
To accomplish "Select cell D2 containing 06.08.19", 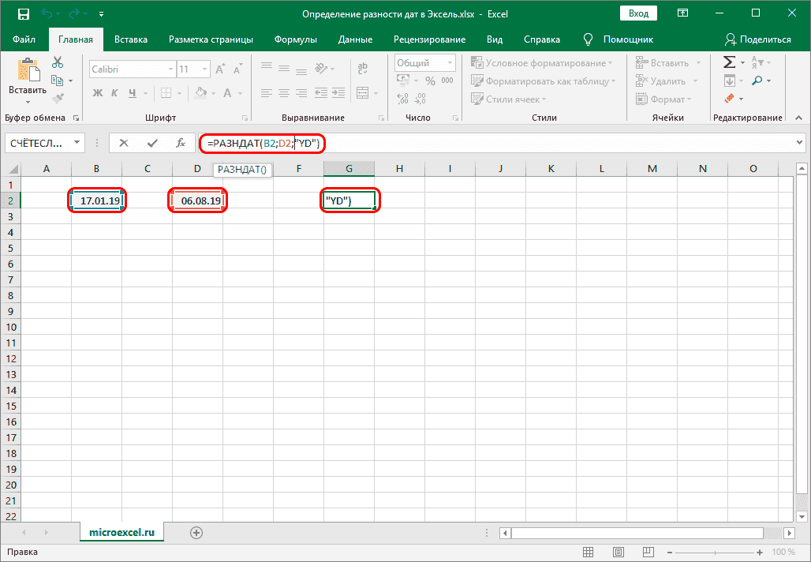I will click(x=198, y=200).
